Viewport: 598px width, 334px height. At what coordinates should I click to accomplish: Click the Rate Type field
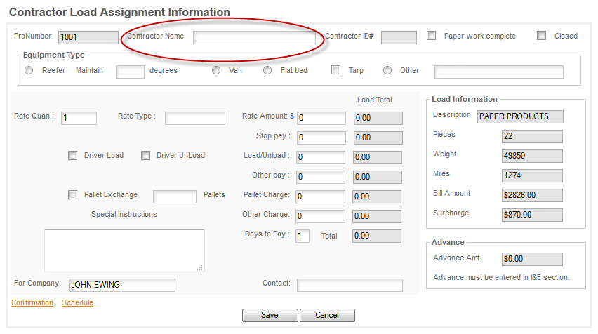pos(195,118)
